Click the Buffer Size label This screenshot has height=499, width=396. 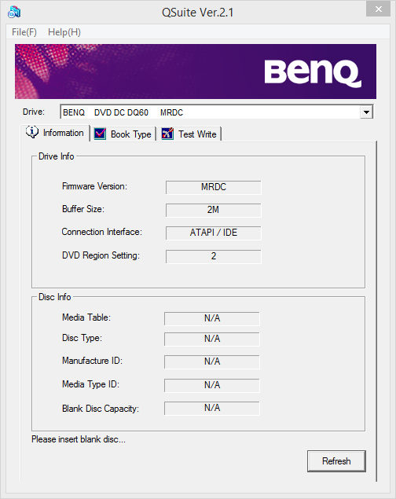pos(83,209)
